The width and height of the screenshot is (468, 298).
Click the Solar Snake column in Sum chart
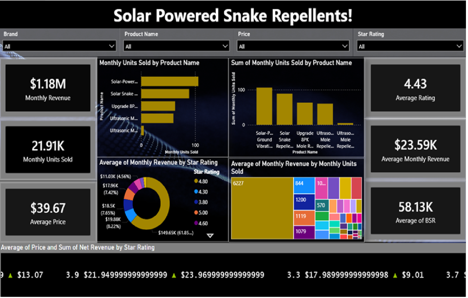coord(285,108)
